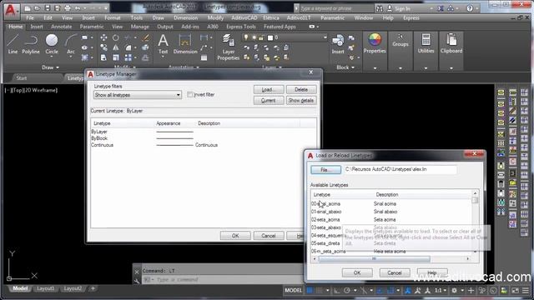
Task: Open the layer name dropdown in ribbon
Action: tap(325, 37)
